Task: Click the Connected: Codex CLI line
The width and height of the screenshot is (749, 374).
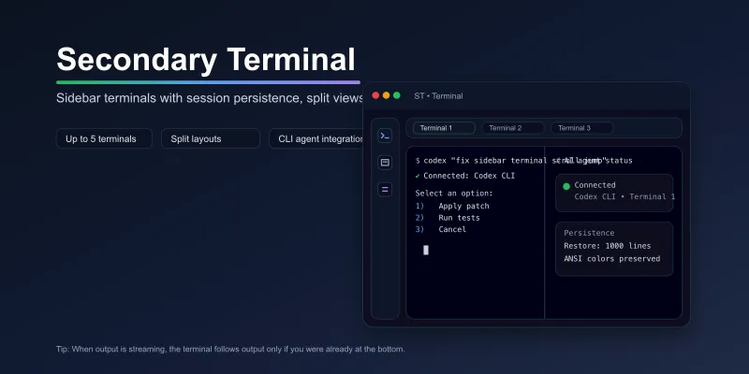Action: (465, 176)
